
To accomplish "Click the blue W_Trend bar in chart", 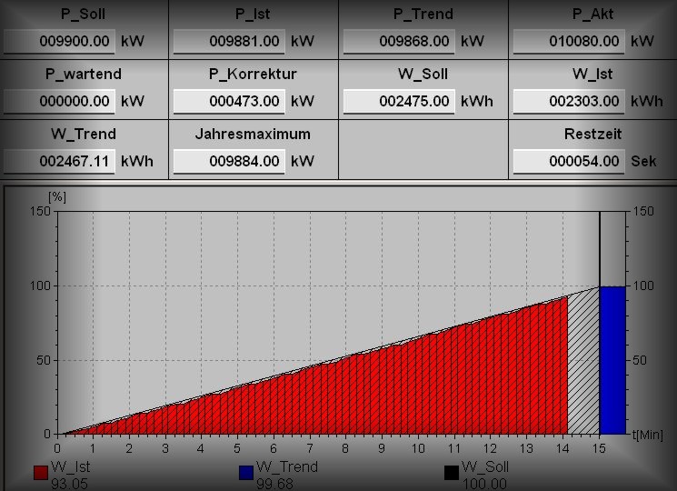I will (x=612, y=360).
